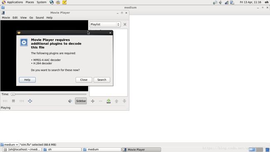Expand the Playlist sidebar dropdown
This screenshot has width=270, height=152.
[x=105, y=24]
